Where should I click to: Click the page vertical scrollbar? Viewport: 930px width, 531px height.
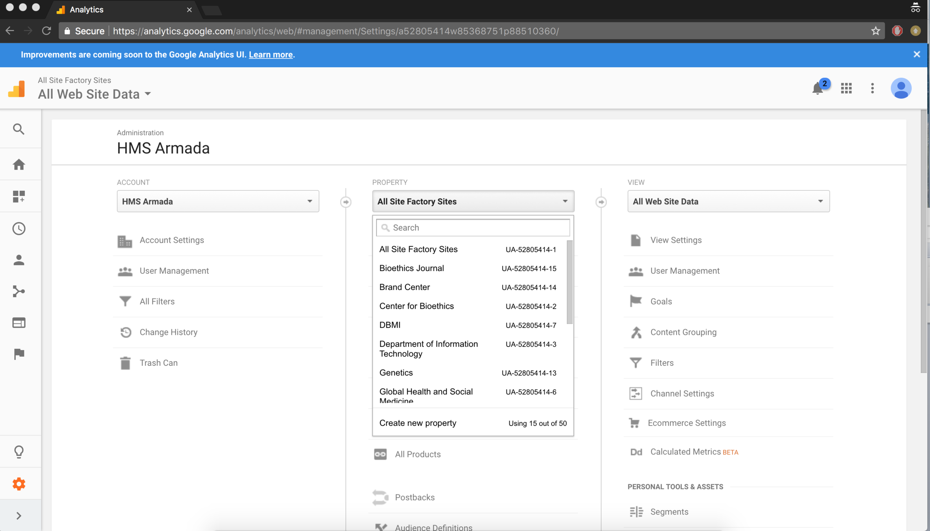click(x=924, y=242)
